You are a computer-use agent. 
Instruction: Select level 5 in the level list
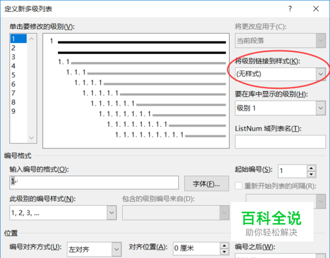coord(18,75)
